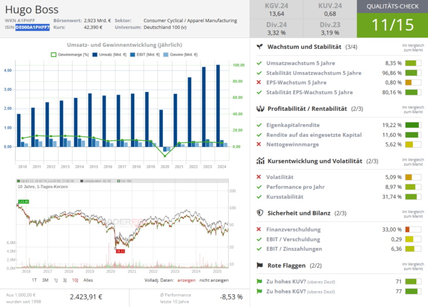Screen dimensions: 428x307
Task: Click the KUV.24 value tile
Action: pos(330,9)
